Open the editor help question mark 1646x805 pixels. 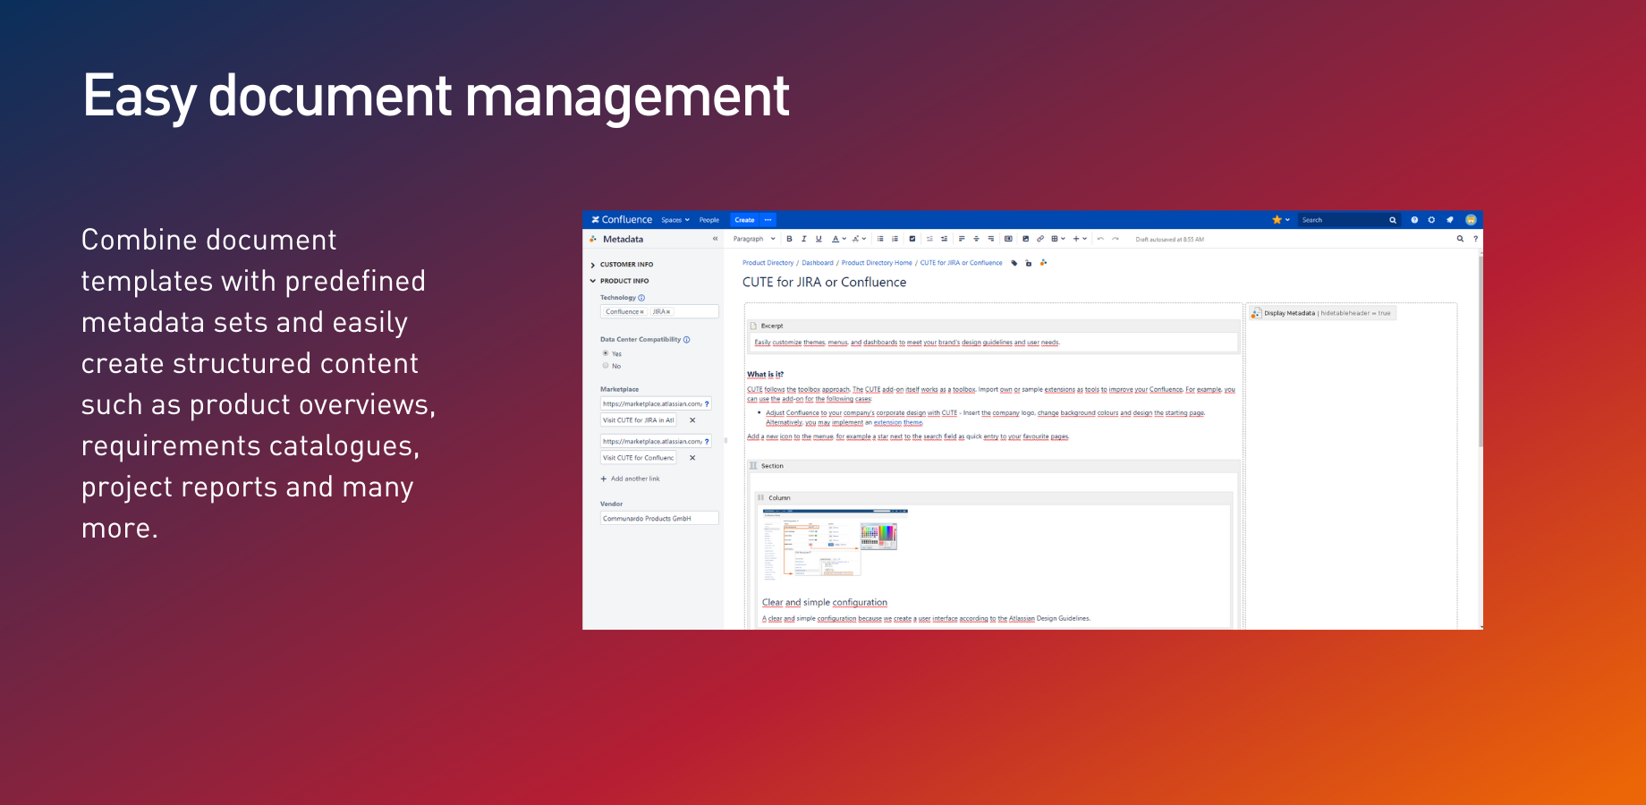1475,239
